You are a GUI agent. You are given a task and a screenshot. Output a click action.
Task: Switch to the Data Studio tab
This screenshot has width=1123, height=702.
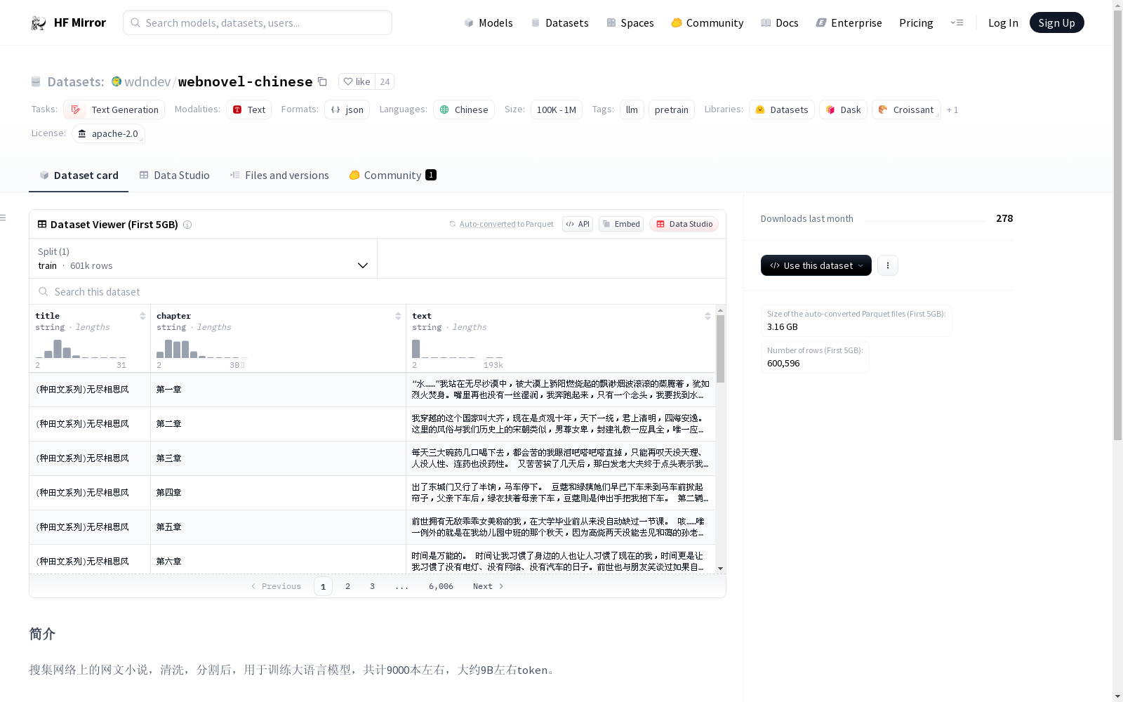(x=175, y=175)
